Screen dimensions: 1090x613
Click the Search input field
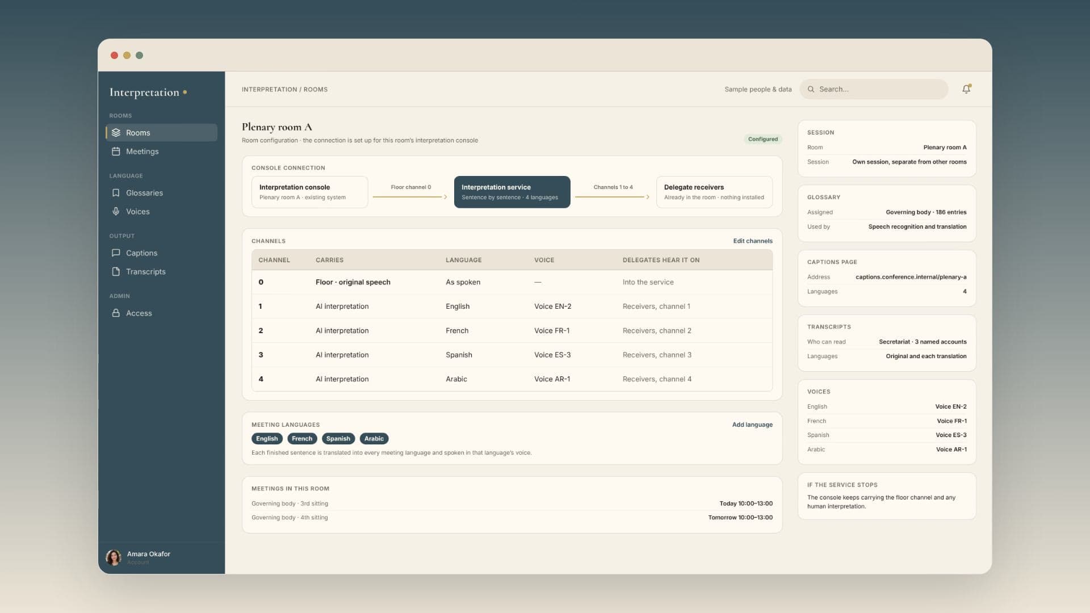pyautogui.click(x=874, y=89)
